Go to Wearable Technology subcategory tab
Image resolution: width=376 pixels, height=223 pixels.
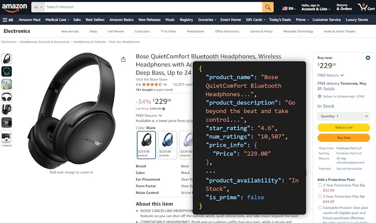coord(298,32)
